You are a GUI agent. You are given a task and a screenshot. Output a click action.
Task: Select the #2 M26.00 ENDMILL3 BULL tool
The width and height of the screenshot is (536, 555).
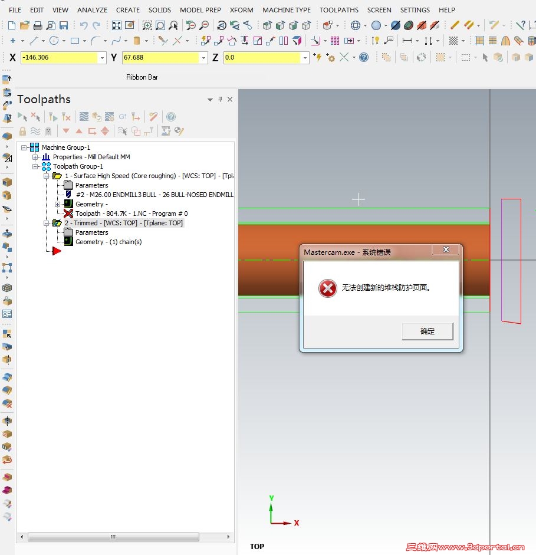coord(154,195)
